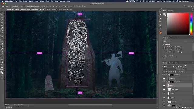Click the lock all padlock icon

[x=176, y=72]
